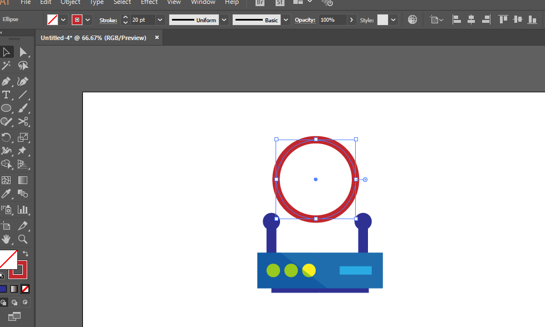This screenshot has height=327, width=545.
Task: Choose the Type tool
Action: [x=6, y=95]
